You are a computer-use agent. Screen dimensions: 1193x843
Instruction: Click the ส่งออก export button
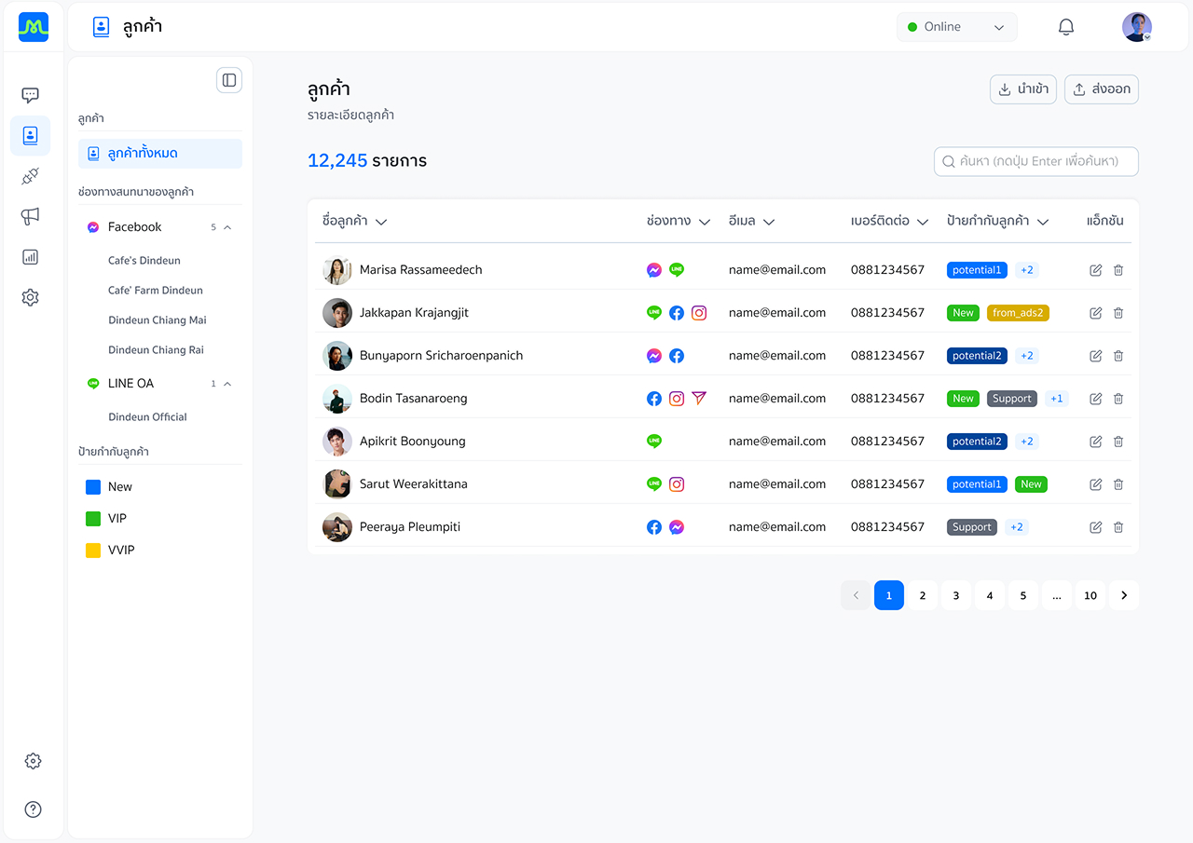1102,89
